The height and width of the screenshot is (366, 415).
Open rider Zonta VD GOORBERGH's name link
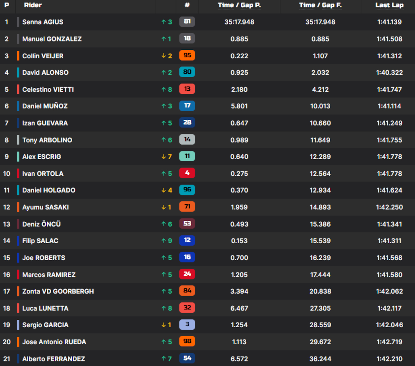pyautogui.click(x=58, y=291)
